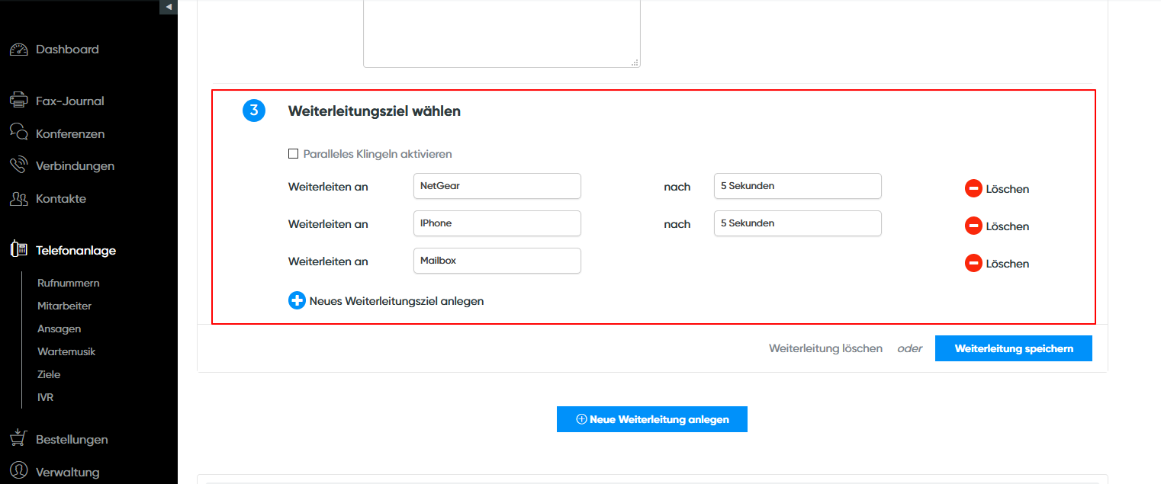Click the Verbindungen phone icon
The width and height of the screenshot is (1161, 484).
(18, 165)
